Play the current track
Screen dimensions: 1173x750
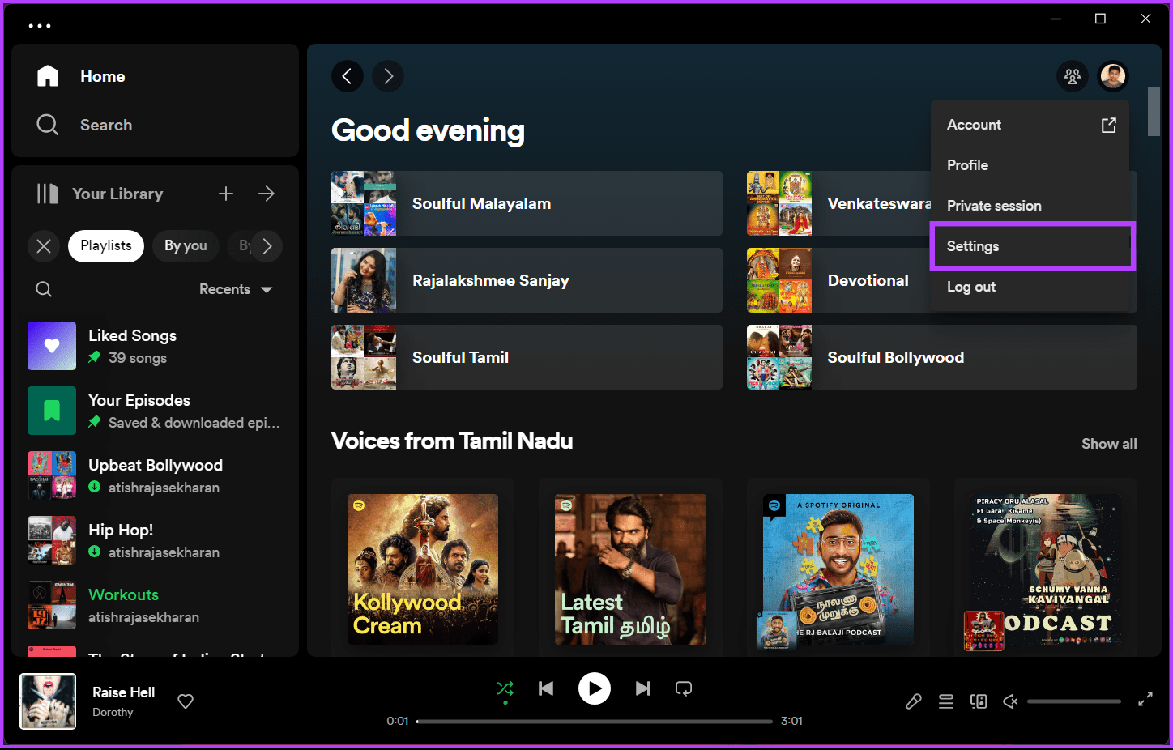pyautogui.click(x=595, y=688)
